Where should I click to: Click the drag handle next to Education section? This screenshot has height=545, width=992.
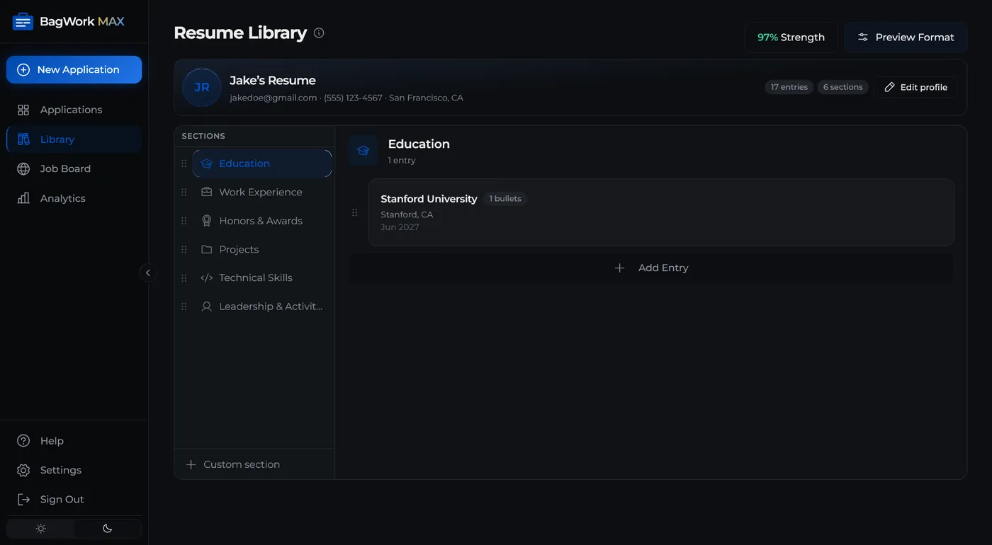click(184, 163)
